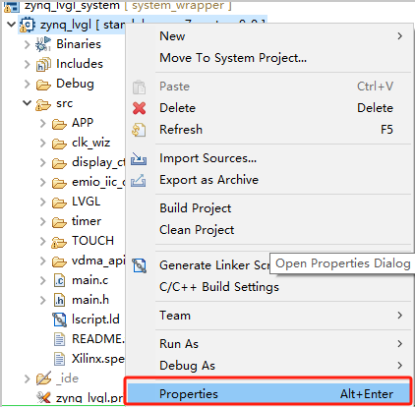The width and height of the screenshot is (415, 407).
Task: Select the main.c file icon
Action: [59, 281]
